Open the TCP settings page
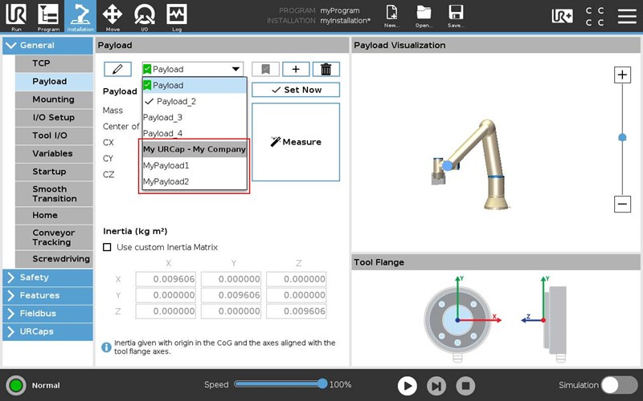 click(41, 63)
